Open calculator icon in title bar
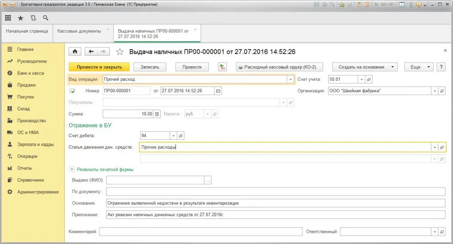The image size is (453, 244). [x=359, y=4]
